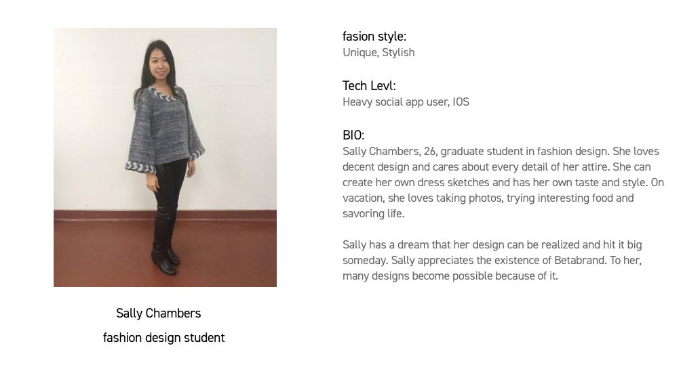
Task: Click the text 'savoring life.'
Action: [x=374, y=214]
